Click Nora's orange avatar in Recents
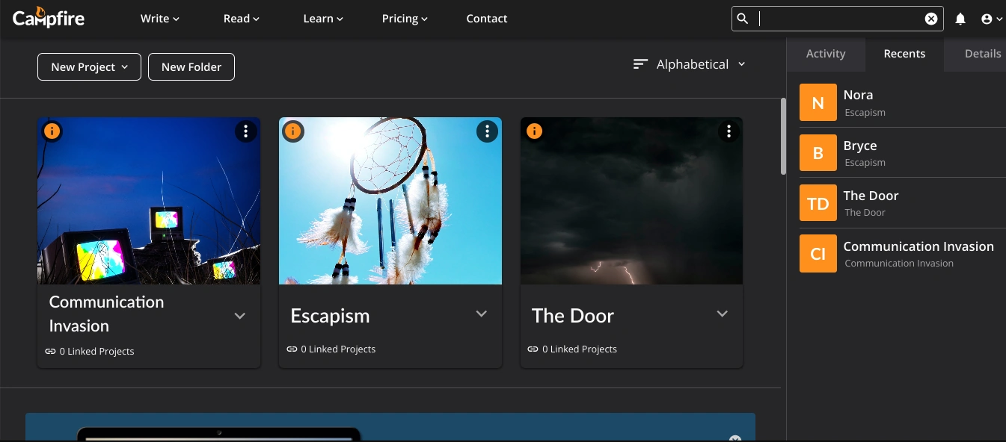Screen dimensions: 1006x442 818,102
